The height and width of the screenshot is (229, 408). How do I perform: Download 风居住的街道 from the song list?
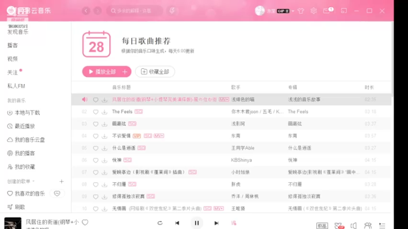point(105,100)
